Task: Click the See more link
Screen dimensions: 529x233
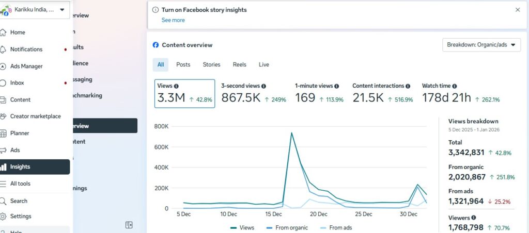Action: click(x=173, y=20)
